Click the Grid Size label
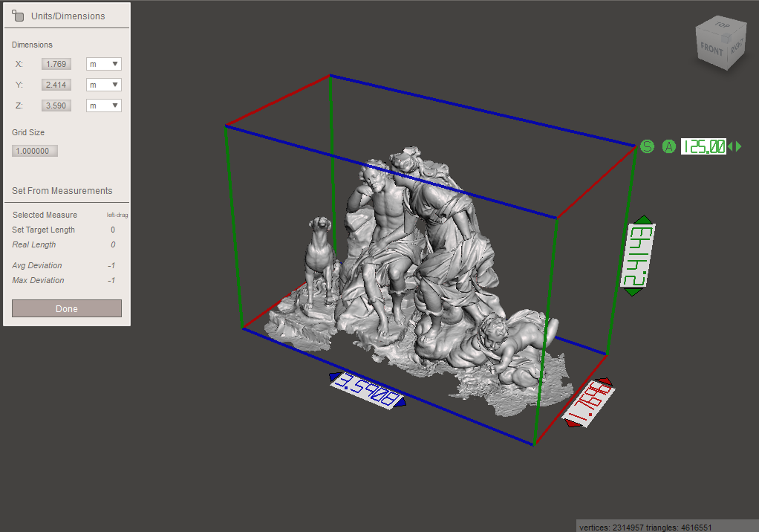The image size is (759, 532). (28, 132)
